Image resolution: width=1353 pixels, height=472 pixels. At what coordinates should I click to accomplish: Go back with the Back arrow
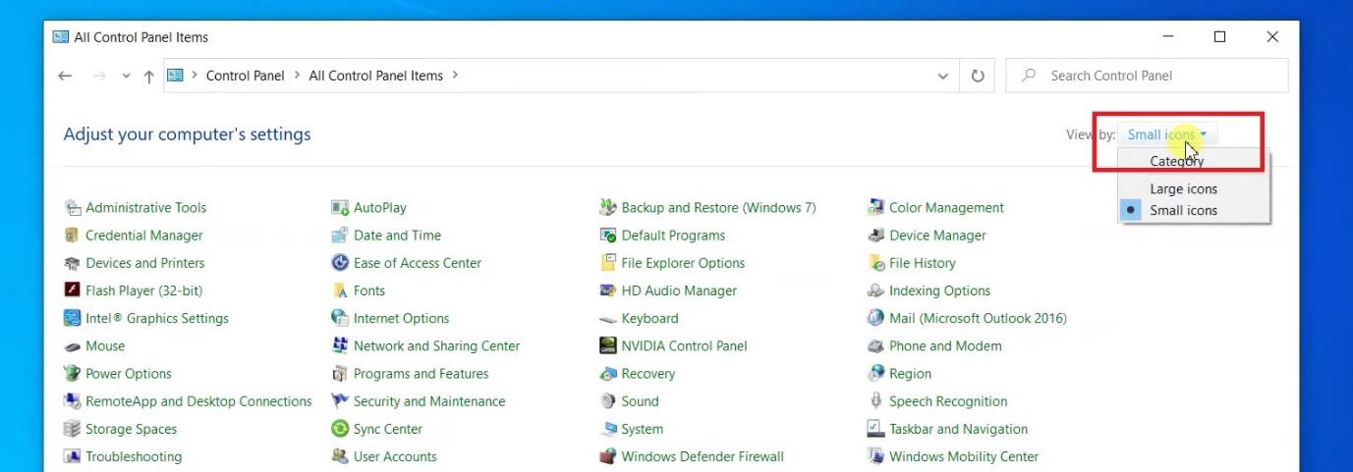coord(66,76)
